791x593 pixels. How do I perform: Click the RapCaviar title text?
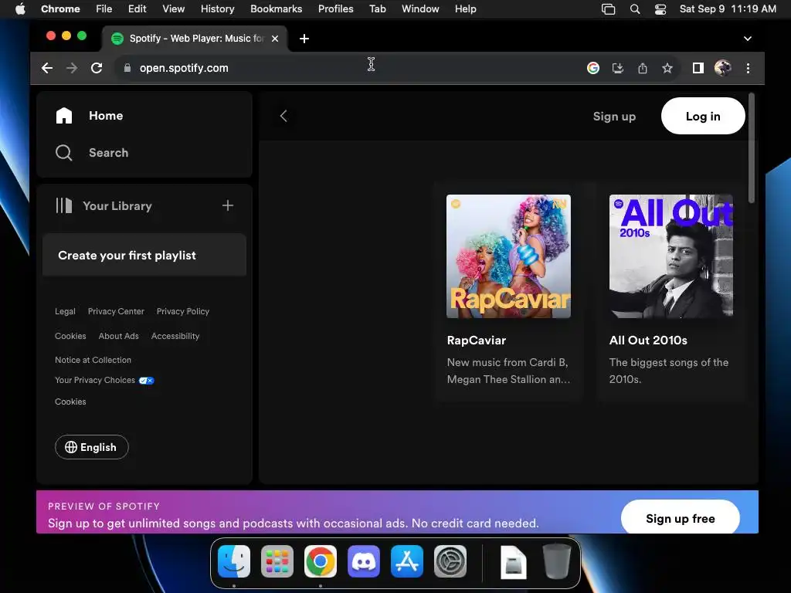476,341
